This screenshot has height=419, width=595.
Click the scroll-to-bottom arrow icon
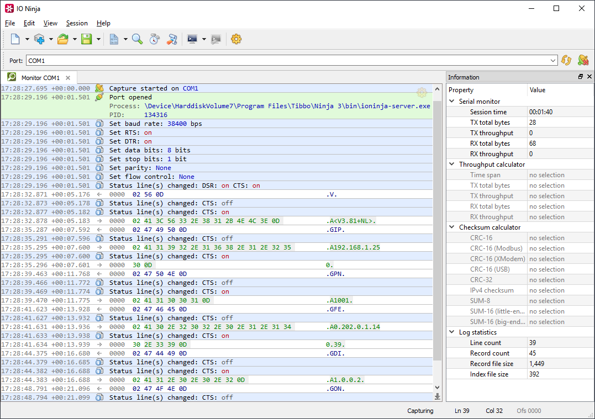pyautogui.click(x=437, y=396)
